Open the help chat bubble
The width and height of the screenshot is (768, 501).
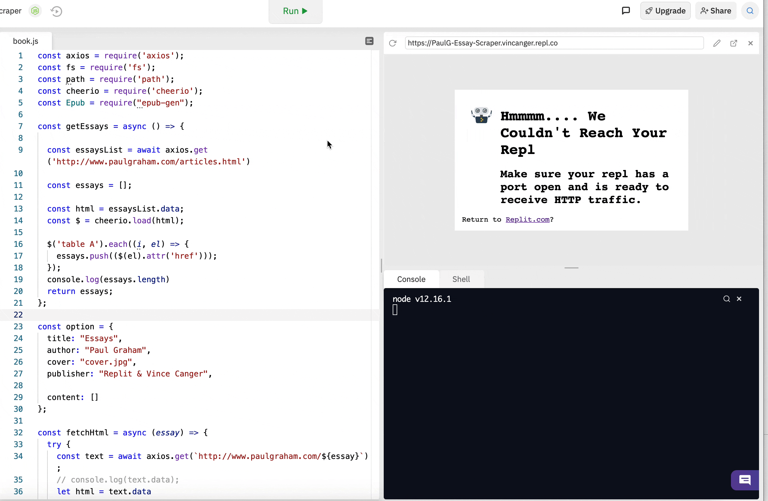pos(745,480)
